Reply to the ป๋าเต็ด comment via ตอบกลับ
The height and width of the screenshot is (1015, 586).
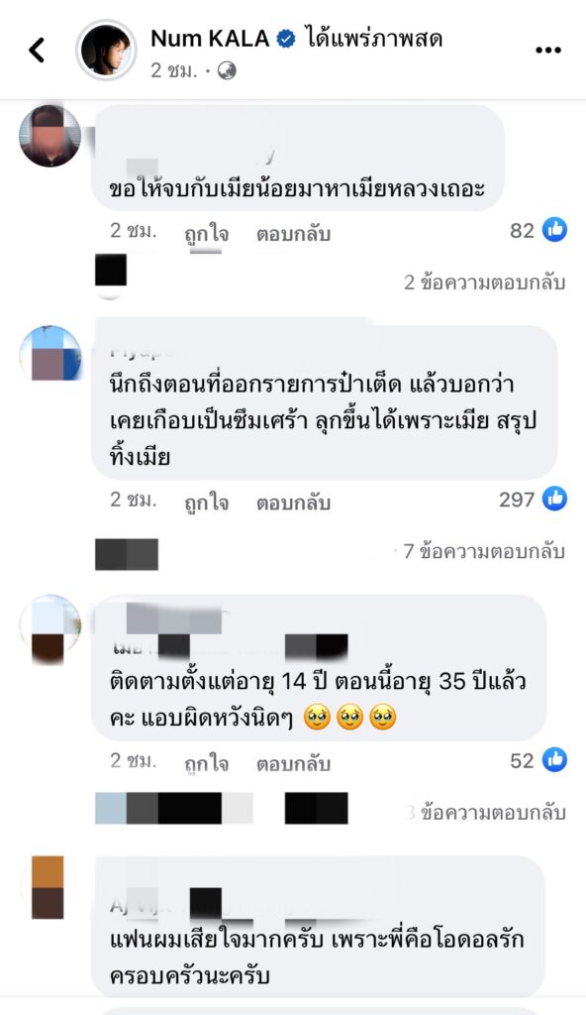(x=293, y=503)
